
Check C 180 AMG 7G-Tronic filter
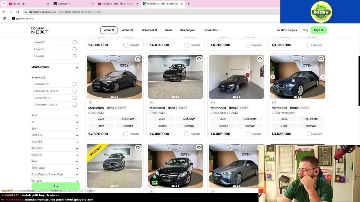coord(75,91)
